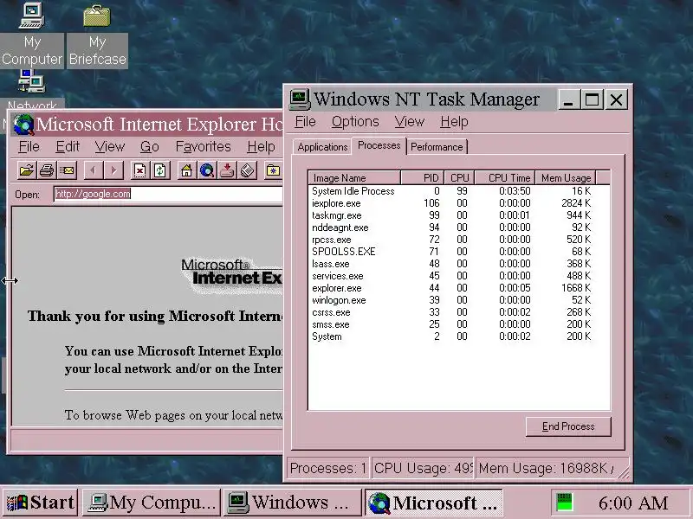
Task: Open Task Manager Options menu
Action: pos(355,122)
